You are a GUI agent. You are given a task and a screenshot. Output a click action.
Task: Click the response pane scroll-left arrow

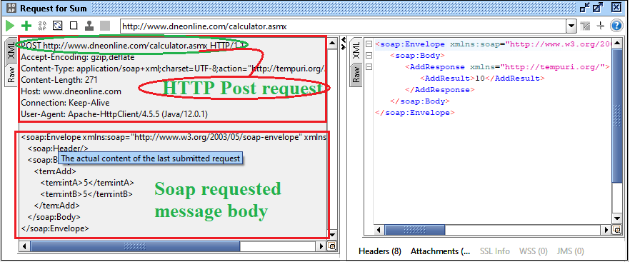(x=379, y=230)
